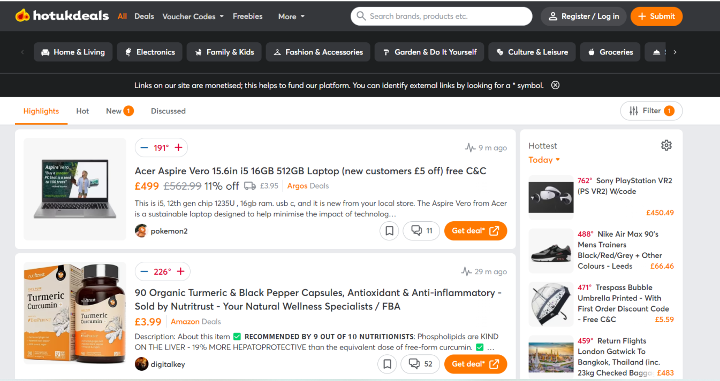Viewport: 720px width, 381px height.
Task: Switch to the Hot tab
Action: click(x=82, y=111)
